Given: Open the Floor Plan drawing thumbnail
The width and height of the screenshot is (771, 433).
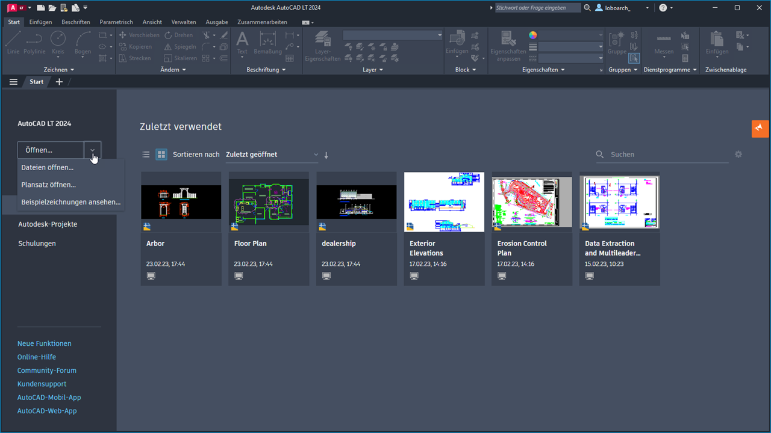Looking at the screenshot, I should click(269, 202).
